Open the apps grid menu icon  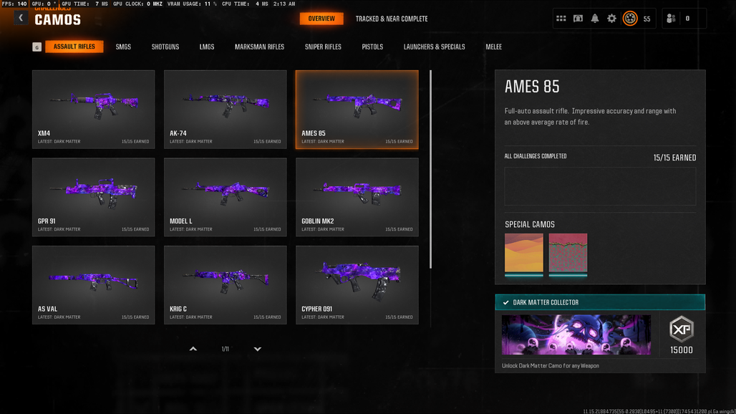point(561,19)
